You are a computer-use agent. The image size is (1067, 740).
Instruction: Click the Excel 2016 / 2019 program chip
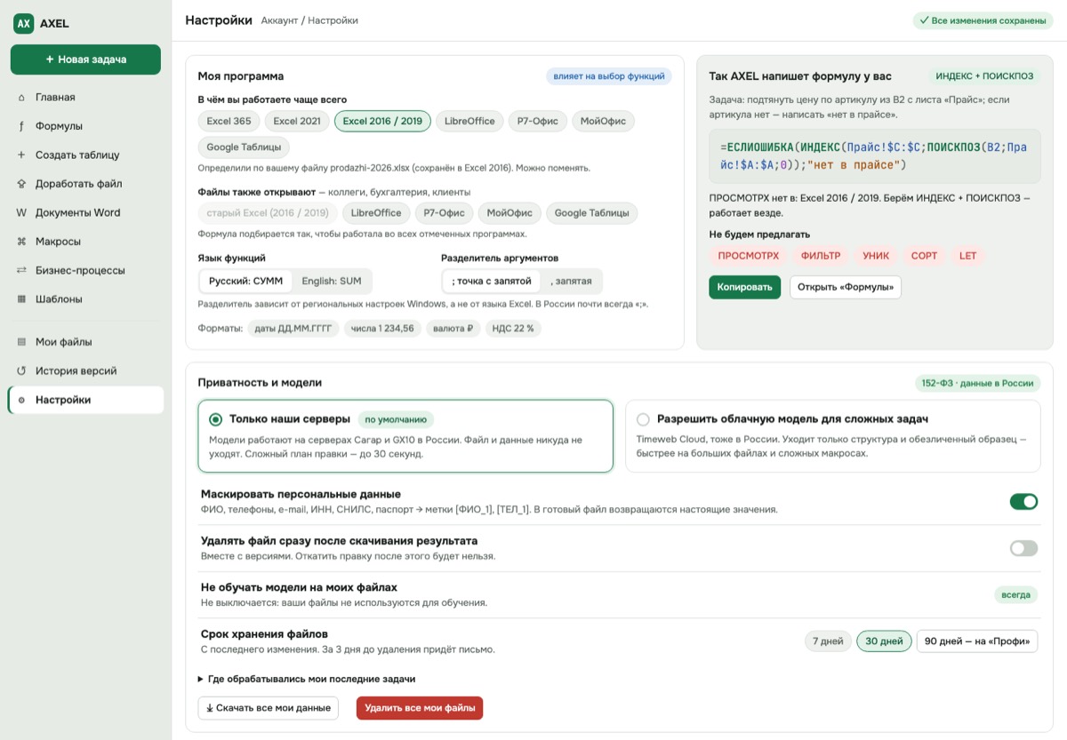tap(383, 122)
